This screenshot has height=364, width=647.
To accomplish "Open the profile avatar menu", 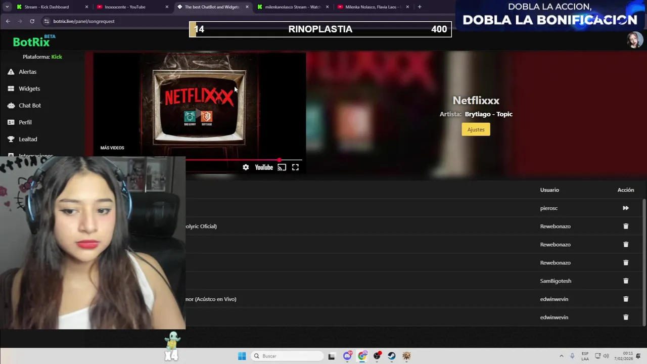I will pos(634,40).
